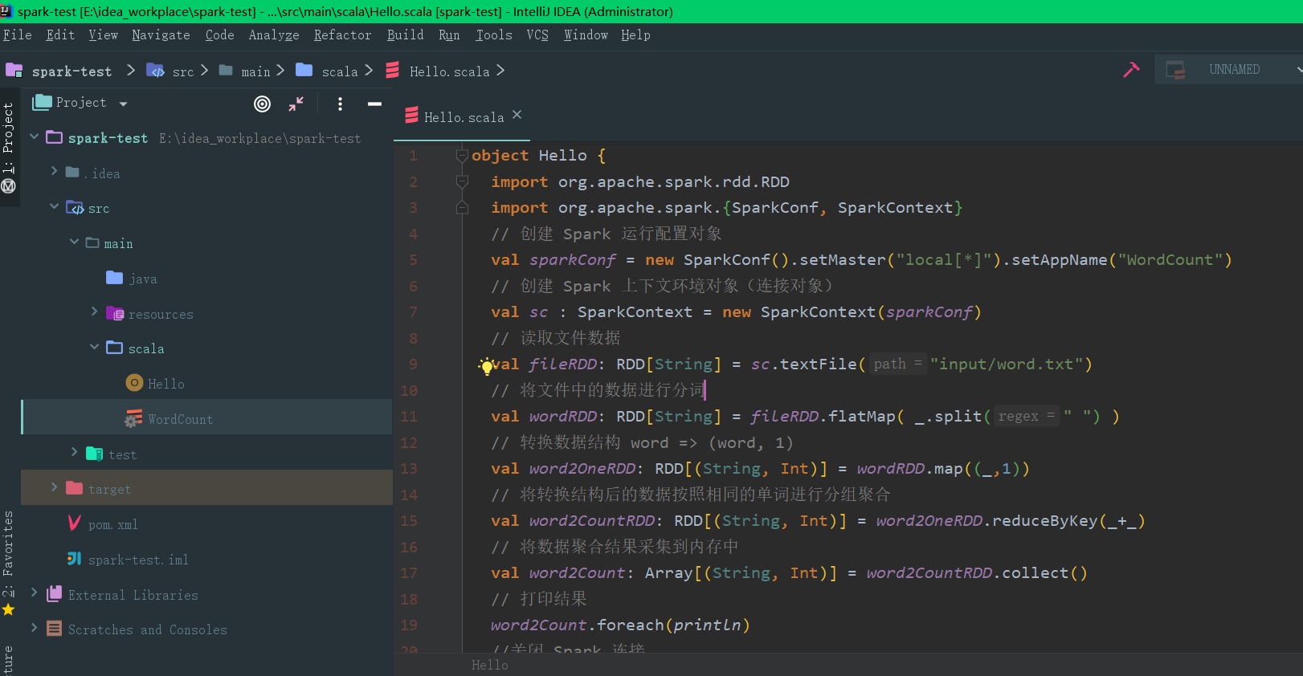
Task: Click the run configuration icon beside UNNAMED
Action: 1175,70
